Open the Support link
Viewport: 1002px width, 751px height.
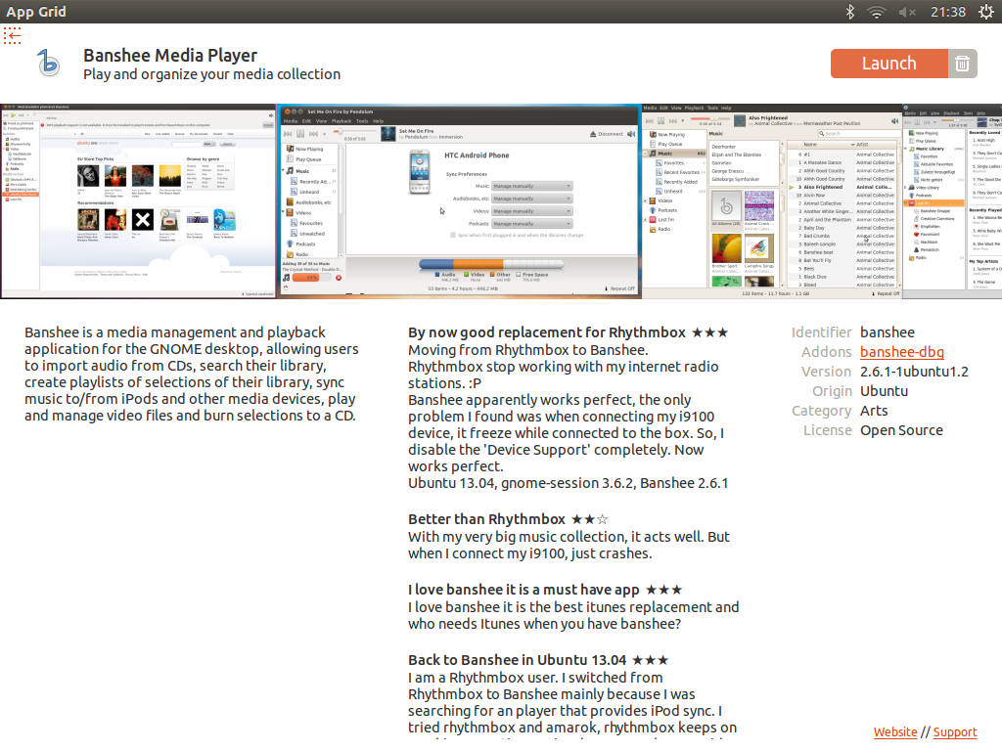(x=955, y=731)
